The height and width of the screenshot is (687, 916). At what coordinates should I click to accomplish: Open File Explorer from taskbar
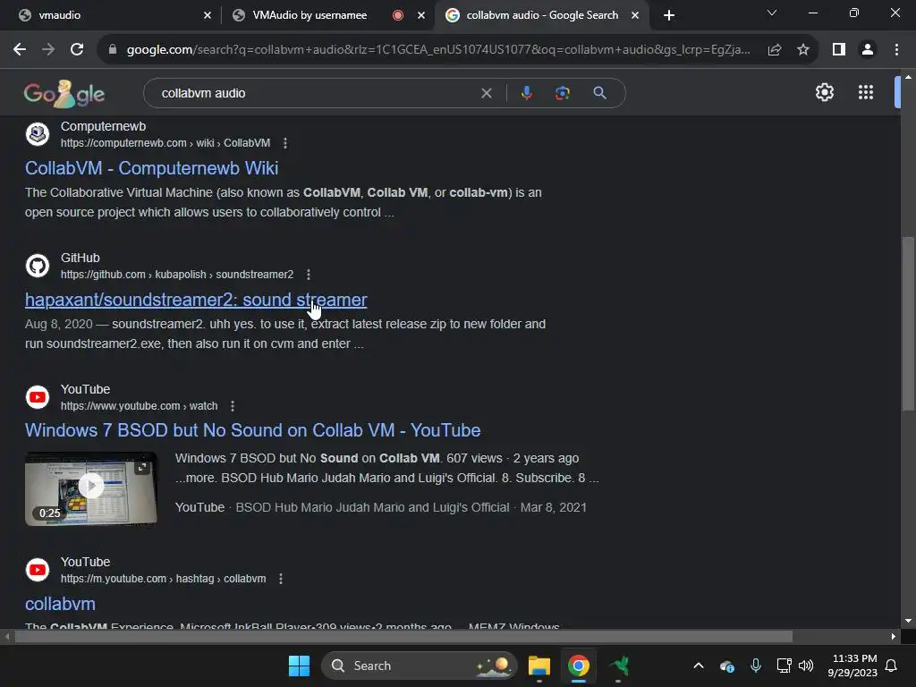[539, 666]
